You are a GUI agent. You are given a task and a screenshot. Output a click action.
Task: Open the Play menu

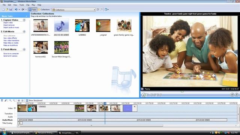tap(33, 5)
